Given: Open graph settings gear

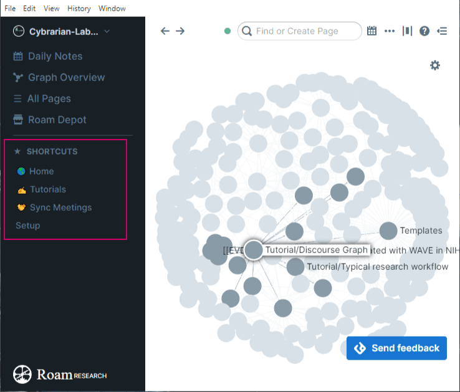Looking at the screenshot, I should click(435, 65).
